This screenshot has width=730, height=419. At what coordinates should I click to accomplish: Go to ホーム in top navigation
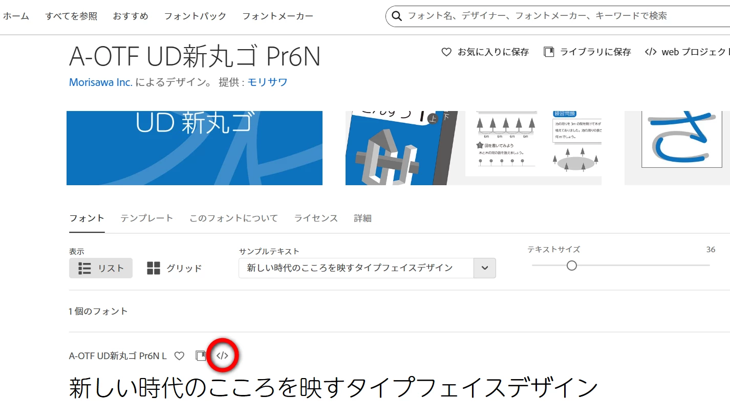pyautogui.click(x=16, y=16)
